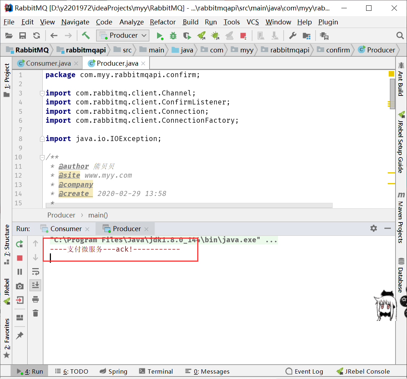Run Producer with the green play button
This screenshot has height=379, width=407.
pos(160,36)
